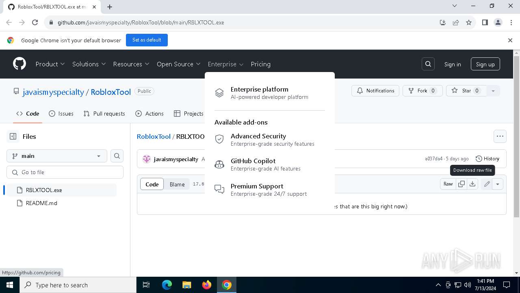
Task: Open Chrome three-dot menu
Action: click(510, 22)
